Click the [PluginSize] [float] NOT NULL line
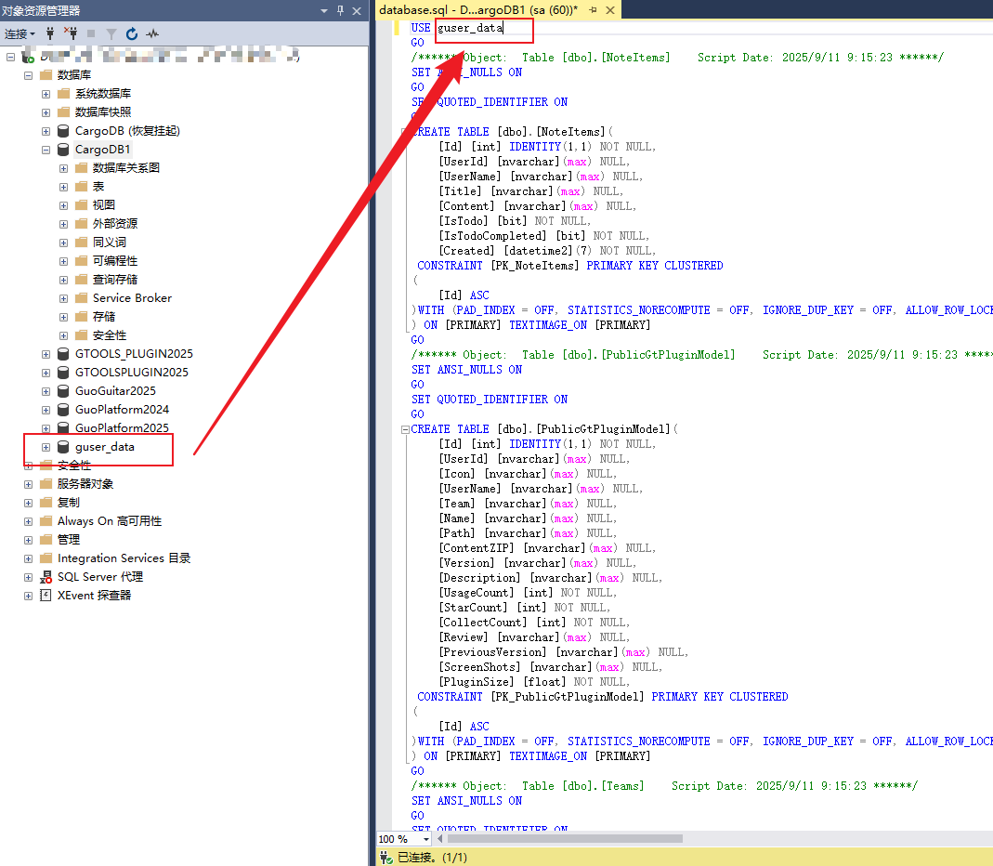993x866 pixels. (534, 682)
